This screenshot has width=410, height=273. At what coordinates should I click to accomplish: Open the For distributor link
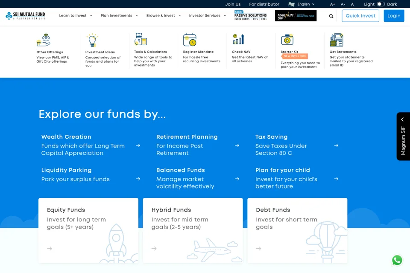coord(264,4)
